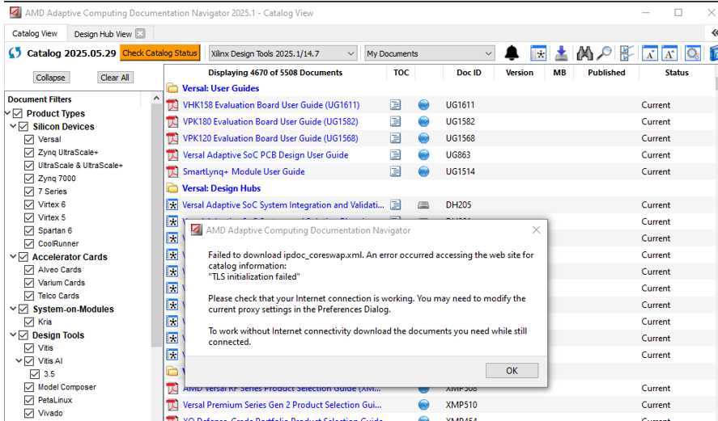
Task: Click the web globe icon for UG1582
Action: pyautogui.click(x=423, y=122)
